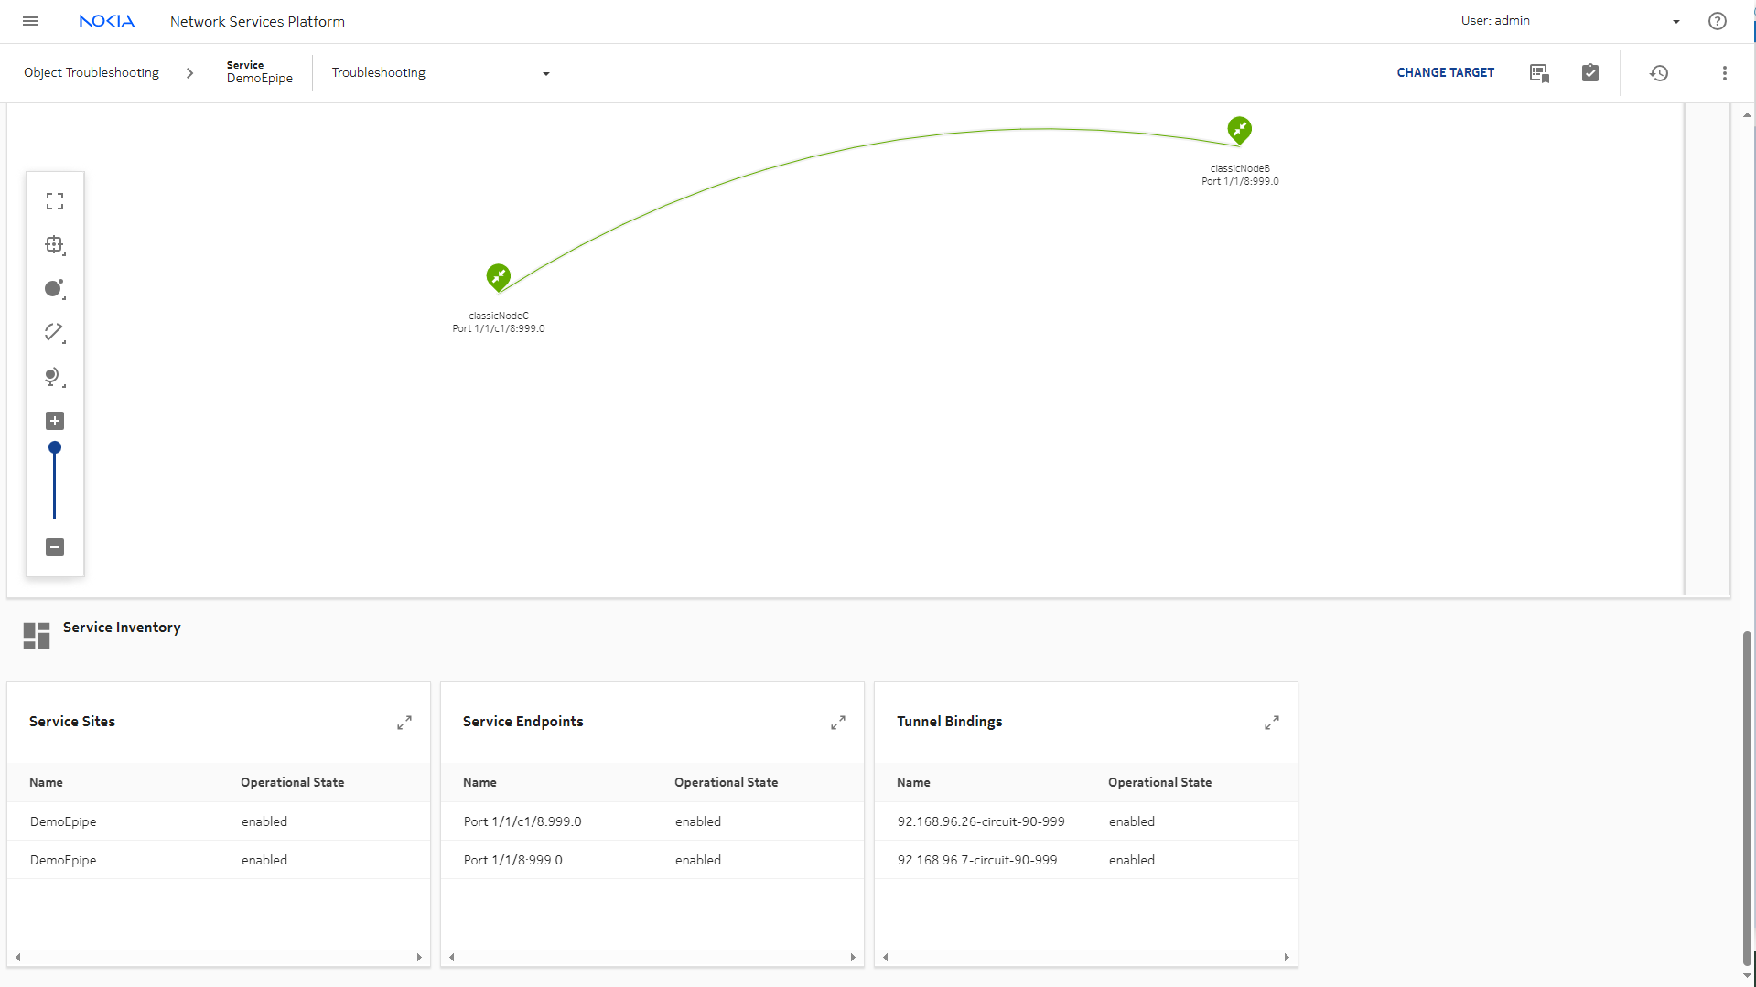Click the zoom out minus icon
This screenshot has width=1756, height=987.
click(x=55, y=547)
